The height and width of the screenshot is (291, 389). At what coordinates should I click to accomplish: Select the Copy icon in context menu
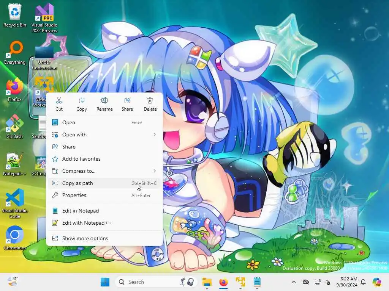pyautogui.click(x=82, y=104)
